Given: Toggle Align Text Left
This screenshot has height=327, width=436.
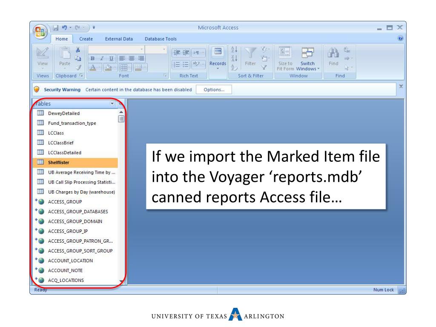Looking at the screenshot, I should [122, 58].
